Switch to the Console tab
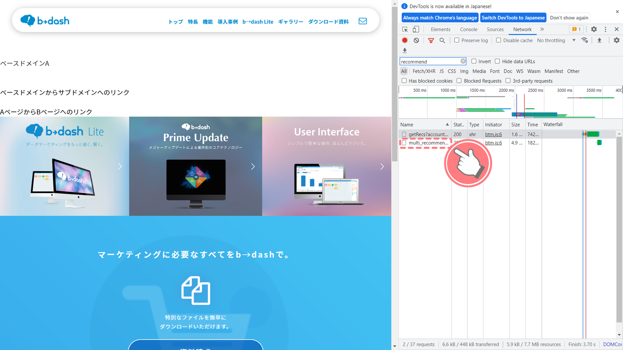 point(468,29)
